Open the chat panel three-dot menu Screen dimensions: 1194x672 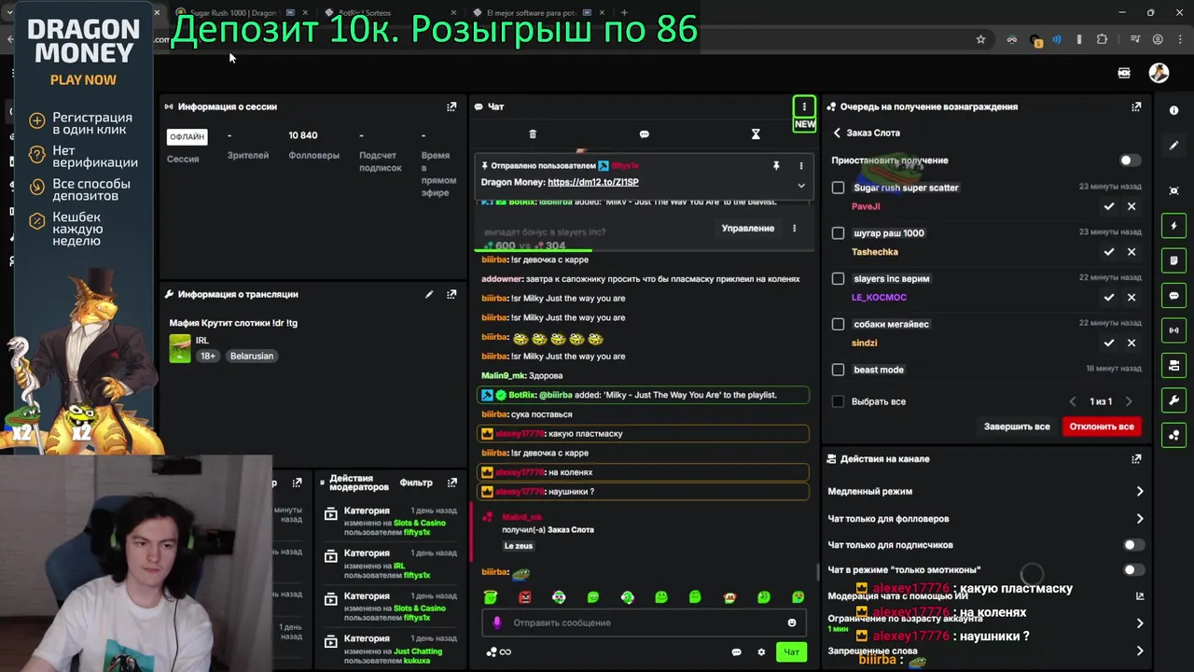(x=804, y=106)
